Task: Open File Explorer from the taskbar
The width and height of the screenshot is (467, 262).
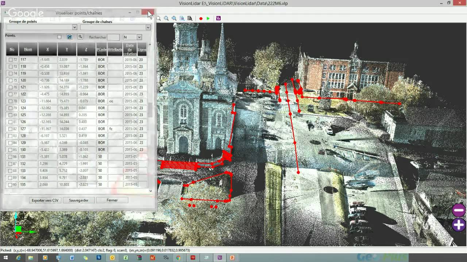Action: [x=31, y=258]
